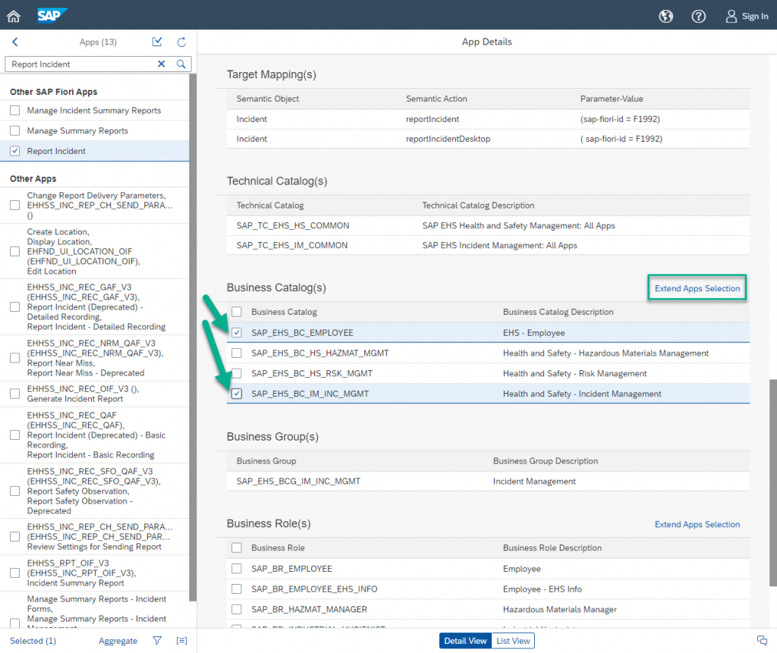Open language globe icon in header

665,17
